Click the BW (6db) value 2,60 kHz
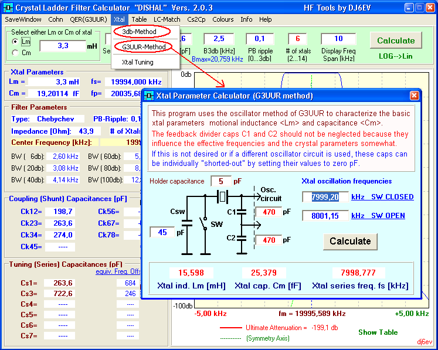 [x=63, y=157]
